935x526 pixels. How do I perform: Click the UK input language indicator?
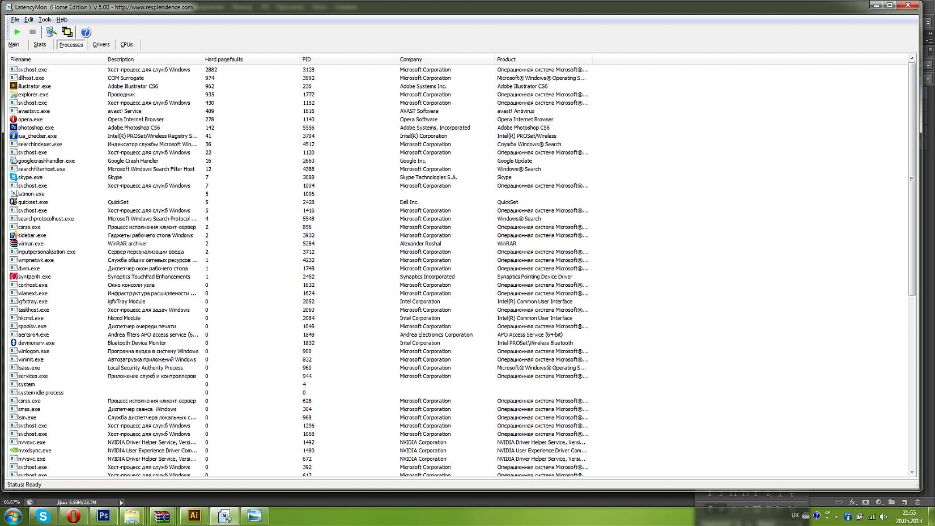point(795,515)
